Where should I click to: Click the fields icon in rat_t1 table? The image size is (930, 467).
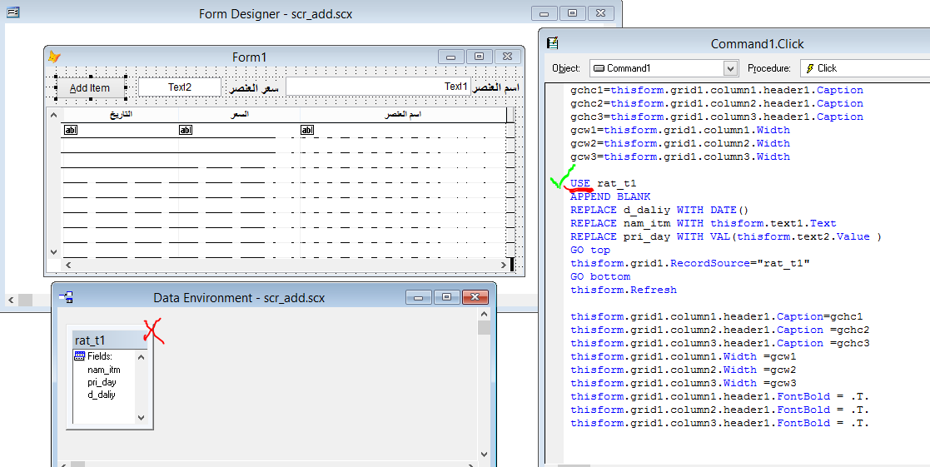[79, 356]
